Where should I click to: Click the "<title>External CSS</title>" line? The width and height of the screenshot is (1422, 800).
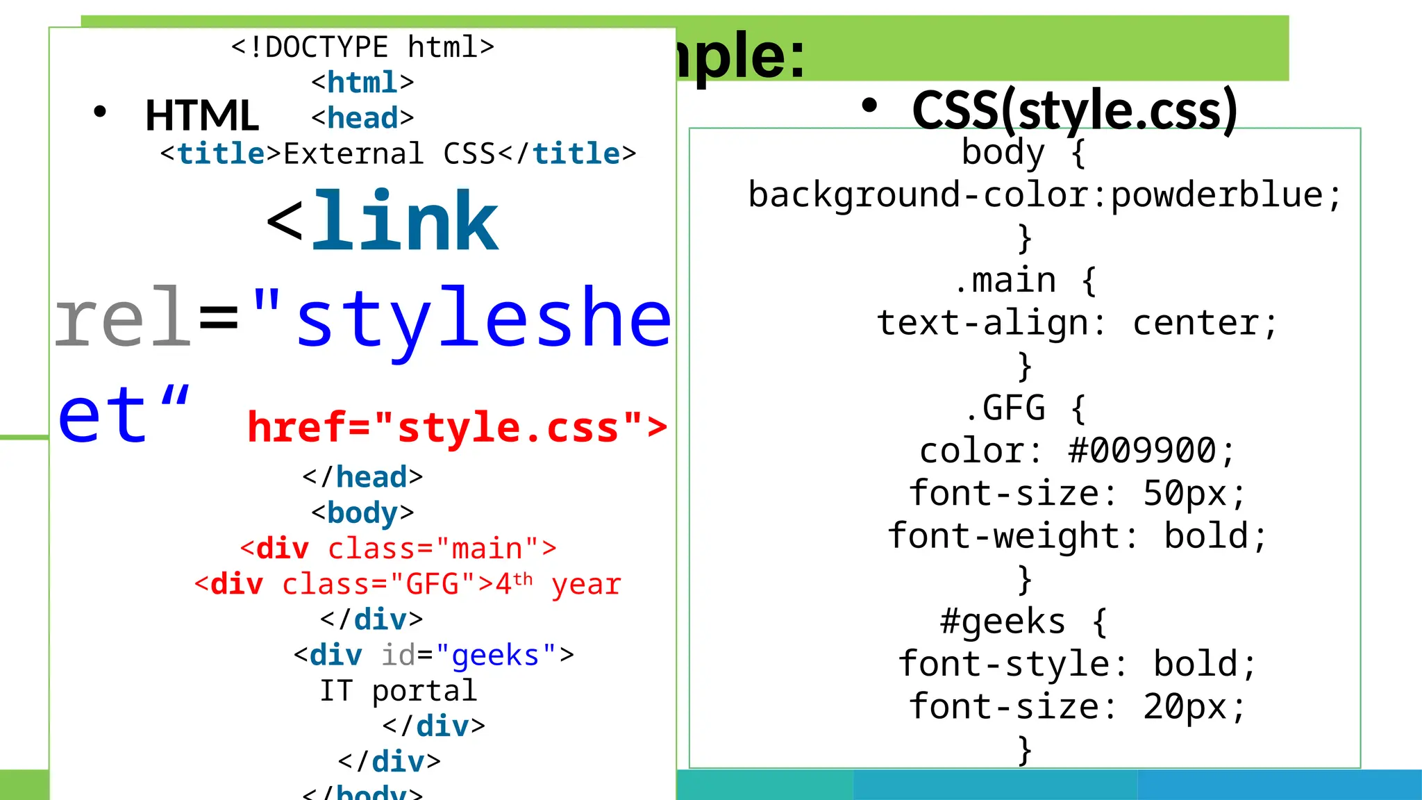coord(398,153)
